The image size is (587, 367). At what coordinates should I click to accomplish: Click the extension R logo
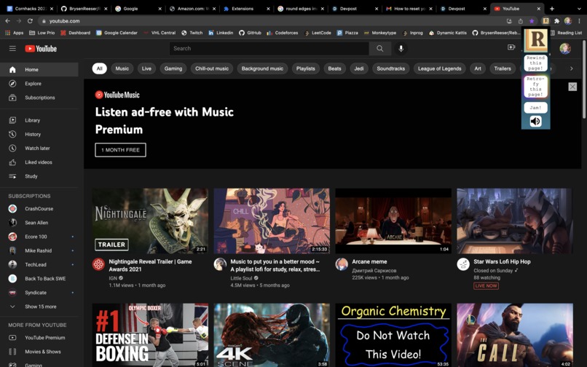coord(536,39)
